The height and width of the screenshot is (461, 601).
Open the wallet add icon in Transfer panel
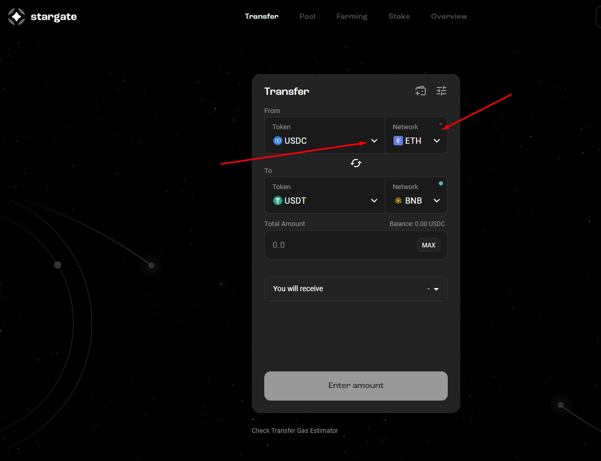pos(421,91)
